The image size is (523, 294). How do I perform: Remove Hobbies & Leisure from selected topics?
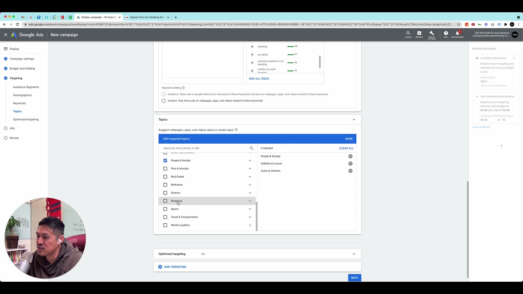[350, 164]
